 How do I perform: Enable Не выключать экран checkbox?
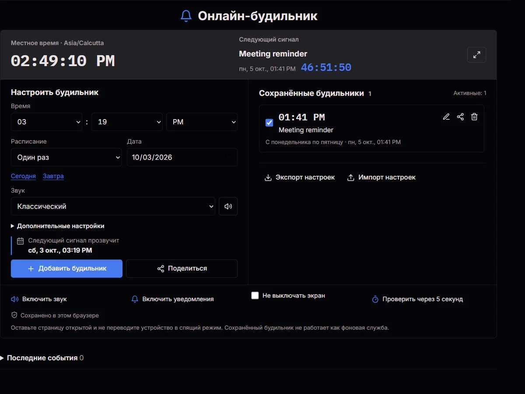pyautogui.click(x=255, y=295)
